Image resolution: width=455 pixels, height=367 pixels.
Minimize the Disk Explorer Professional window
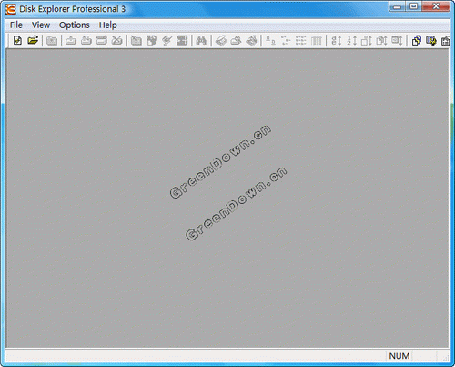(x=398, y=6)
